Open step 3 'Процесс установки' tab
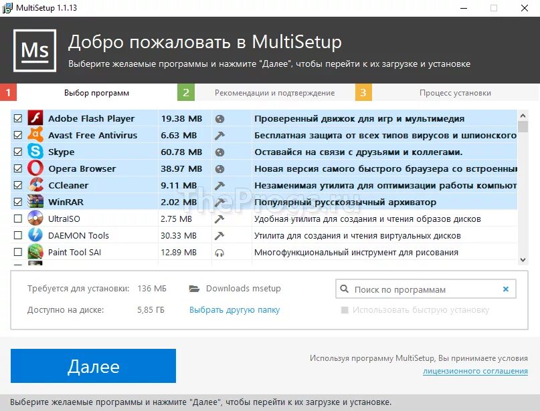 pyautogui.click(x=455, y=93)
